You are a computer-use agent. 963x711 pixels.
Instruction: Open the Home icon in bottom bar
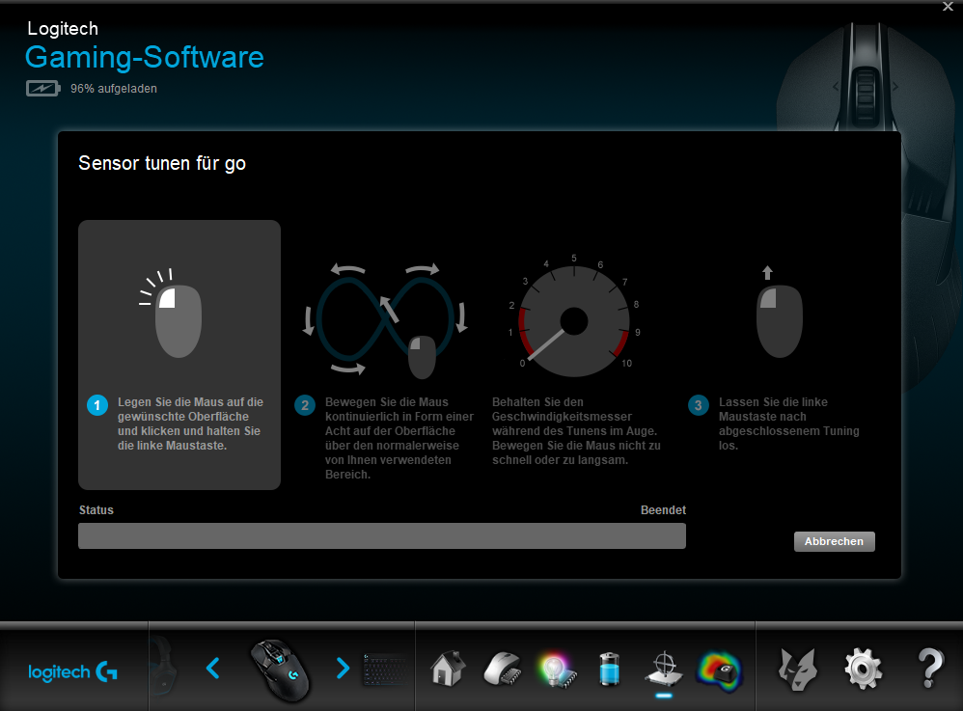(448, 668)
